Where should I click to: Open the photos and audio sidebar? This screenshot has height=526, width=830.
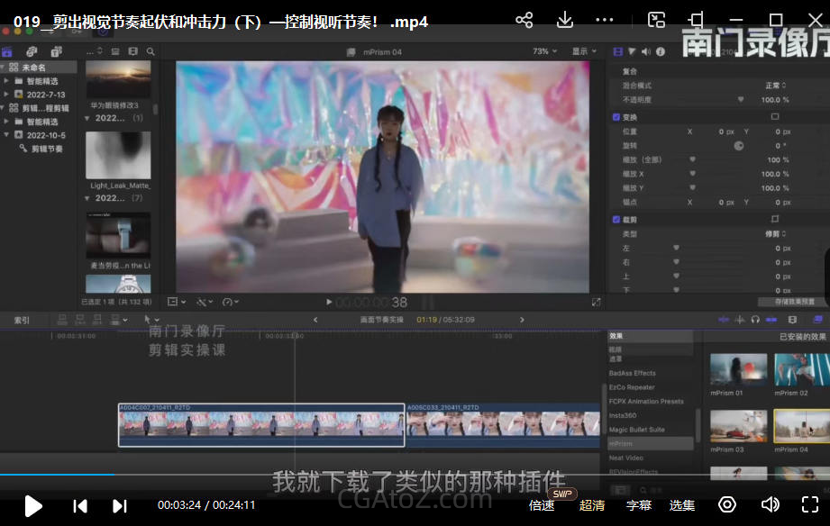pyautogui.click(x=32, y=52)
